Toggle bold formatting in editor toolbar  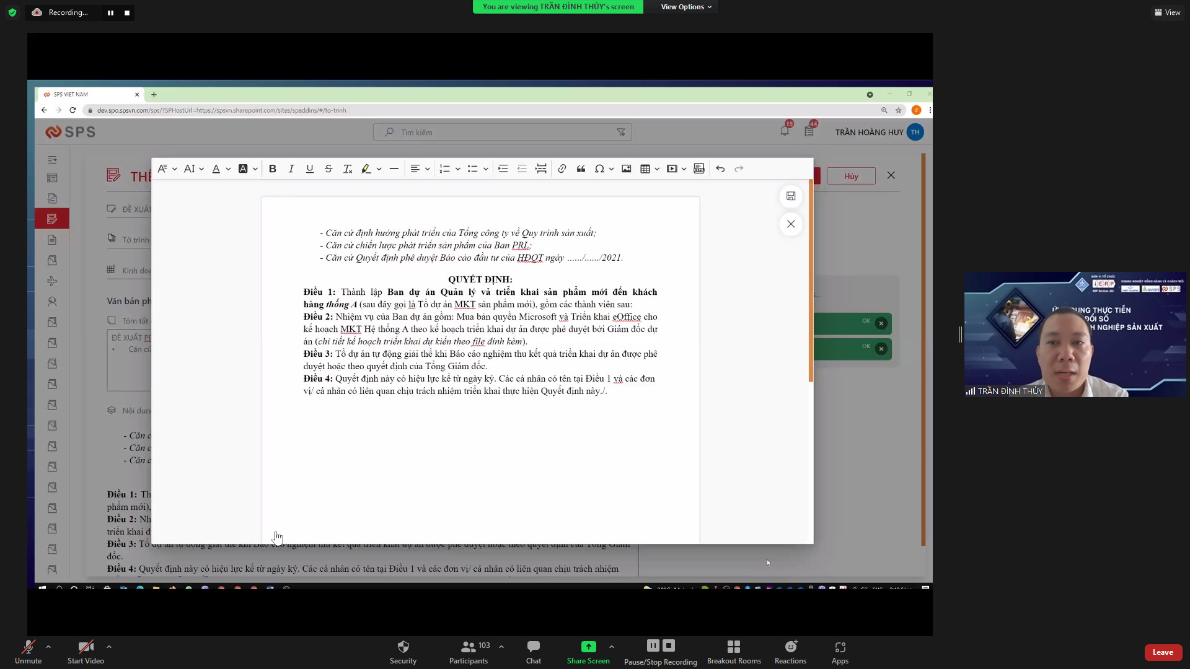(x=272, y=168)
